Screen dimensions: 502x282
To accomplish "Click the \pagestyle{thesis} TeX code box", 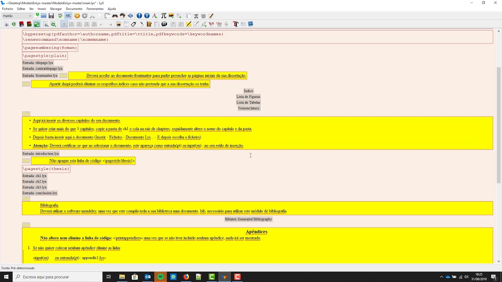I will [46, 169].
